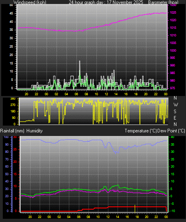Click the red 15 rainfall axis value
The width and height of the screenshot is (186, 222).
tap(15, 174)
